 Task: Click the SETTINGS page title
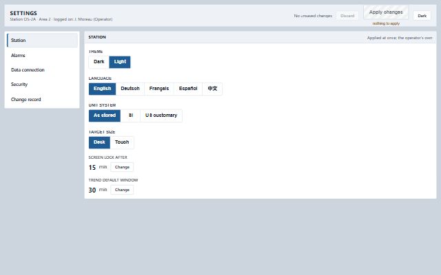click(x=23, y=13)
